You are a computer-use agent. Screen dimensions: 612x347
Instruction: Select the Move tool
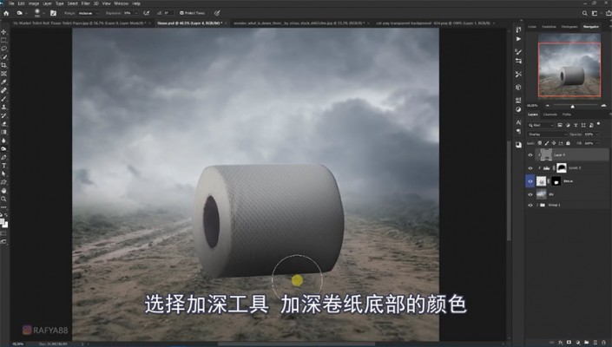pos(3,32)
